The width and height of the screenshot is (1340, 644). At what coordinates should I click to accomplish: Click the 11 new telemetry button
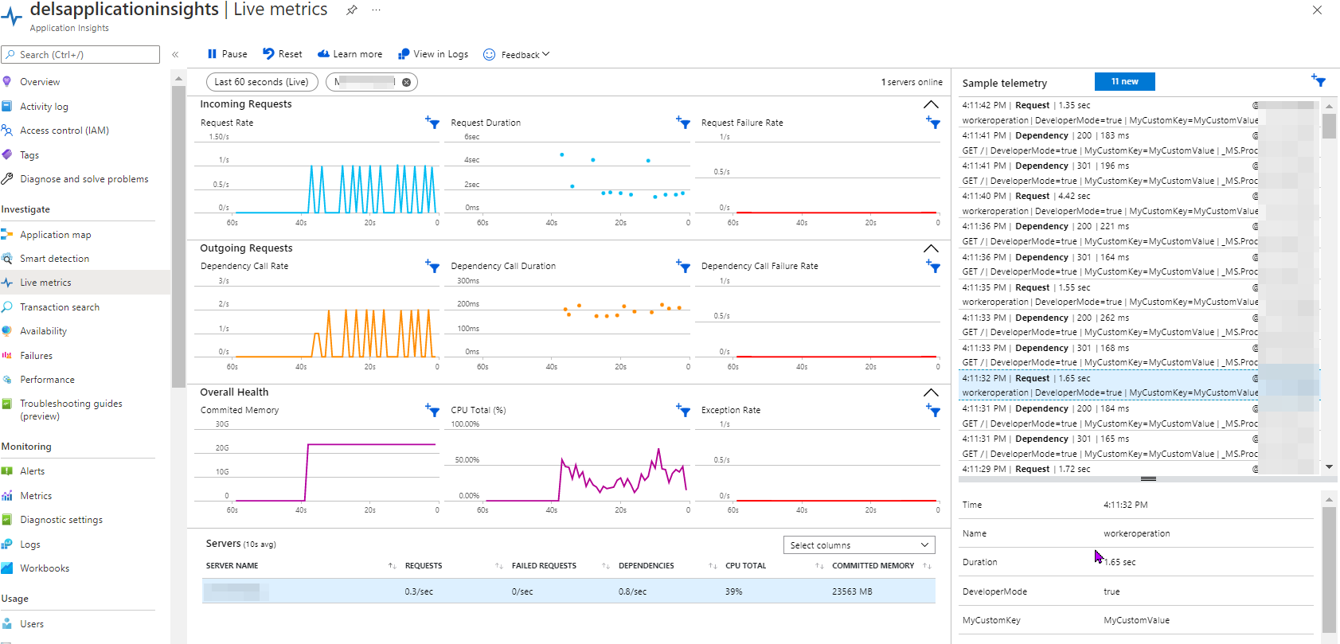[1124, 82]
